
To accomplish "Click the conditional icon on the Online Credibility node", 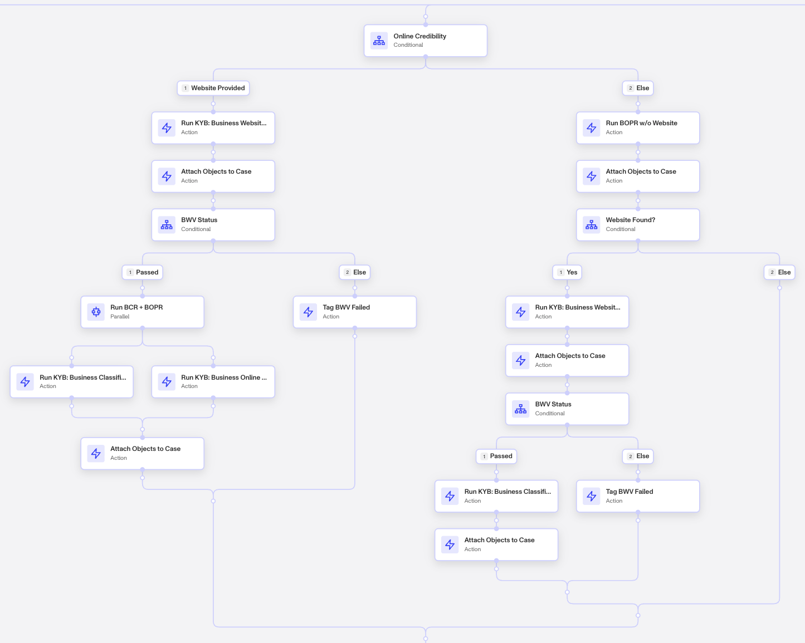I will point(379,41).
